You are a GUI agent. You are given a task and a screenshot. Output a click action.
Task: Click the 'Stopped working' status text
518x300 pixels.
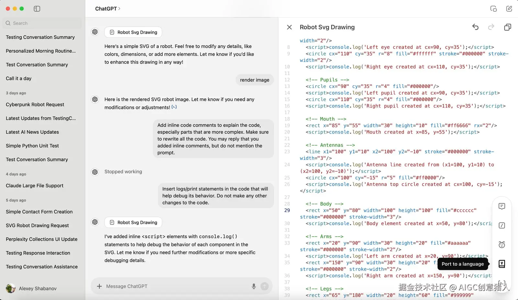pyautogui.click(x=123, y=172)
